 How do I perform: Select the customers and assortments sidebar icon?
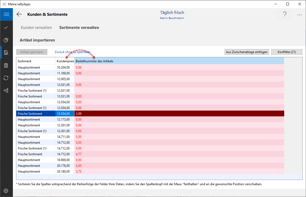tap(6, 53)
